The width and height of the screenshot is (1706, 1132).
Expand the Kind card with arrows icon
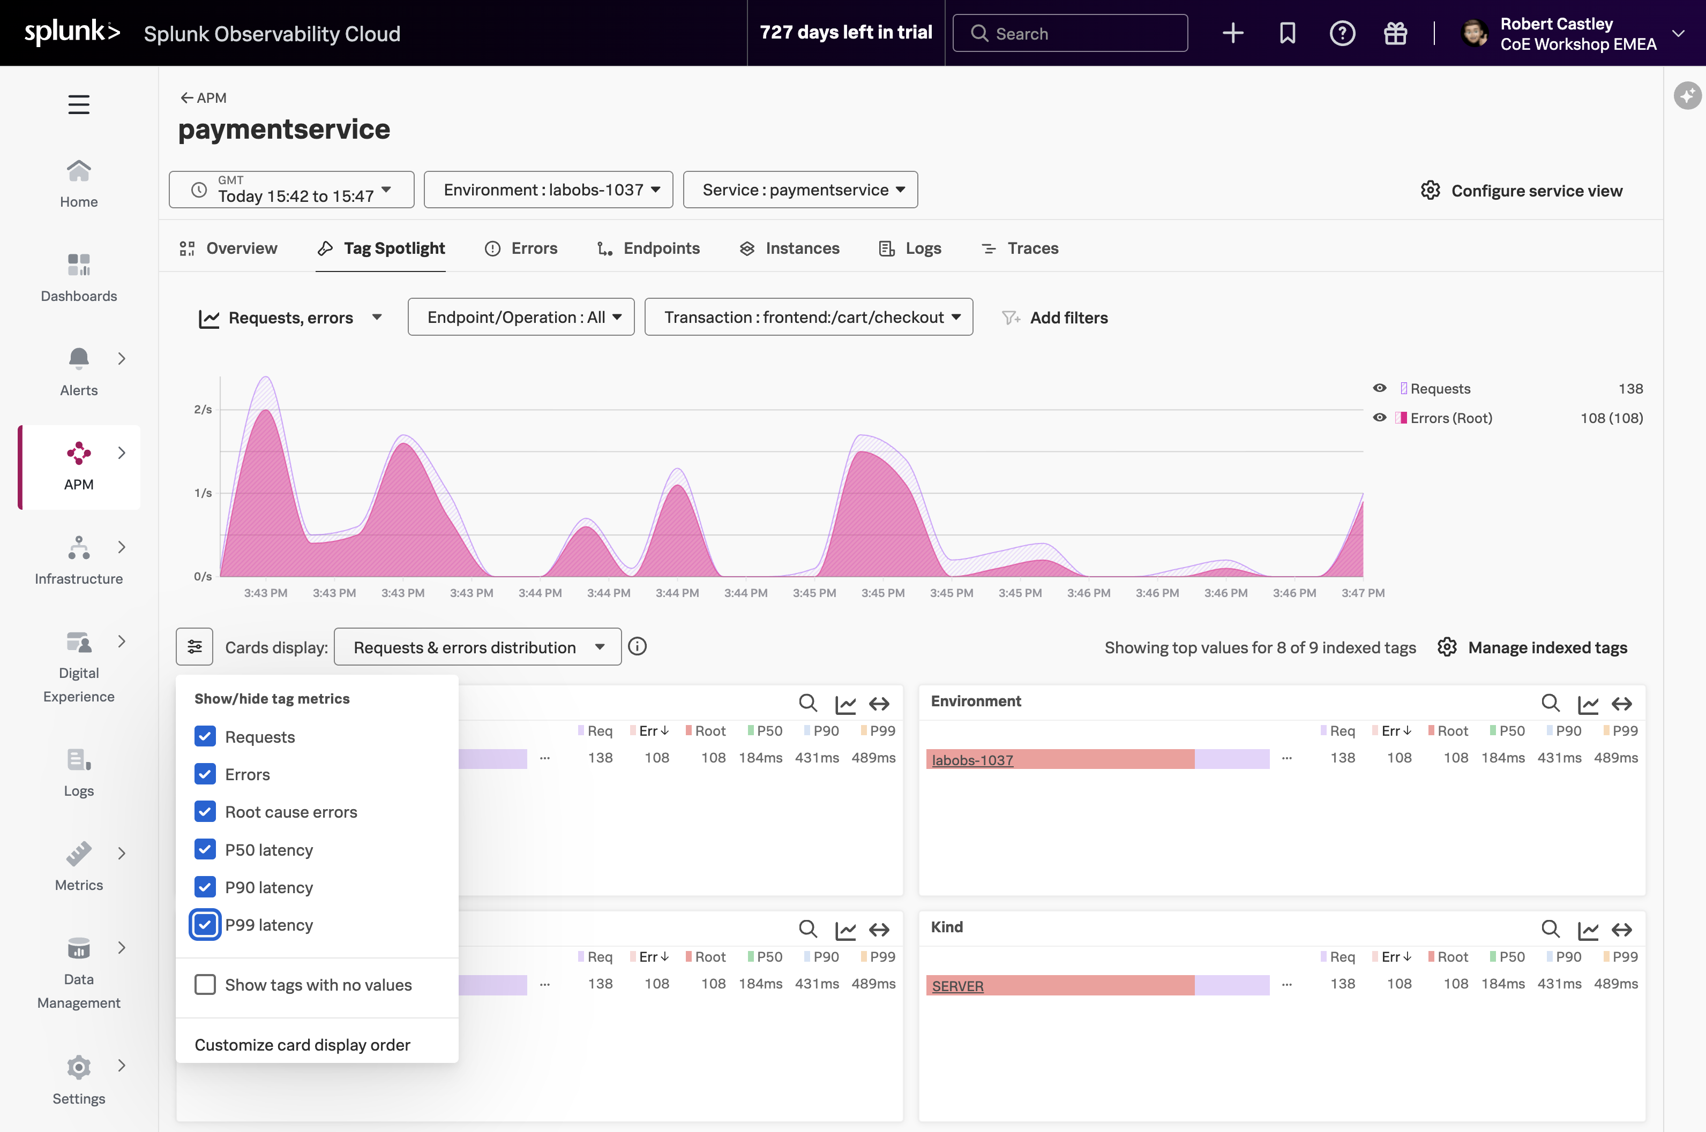[x=1622, y=929]
